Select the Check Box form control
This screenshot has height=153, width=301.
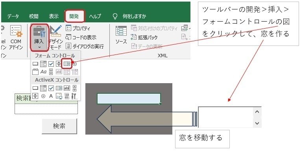[51, 64]
